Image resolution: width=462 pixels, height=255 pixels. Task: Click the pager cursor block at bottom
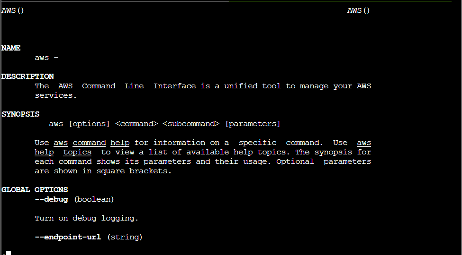click(8, 253)
